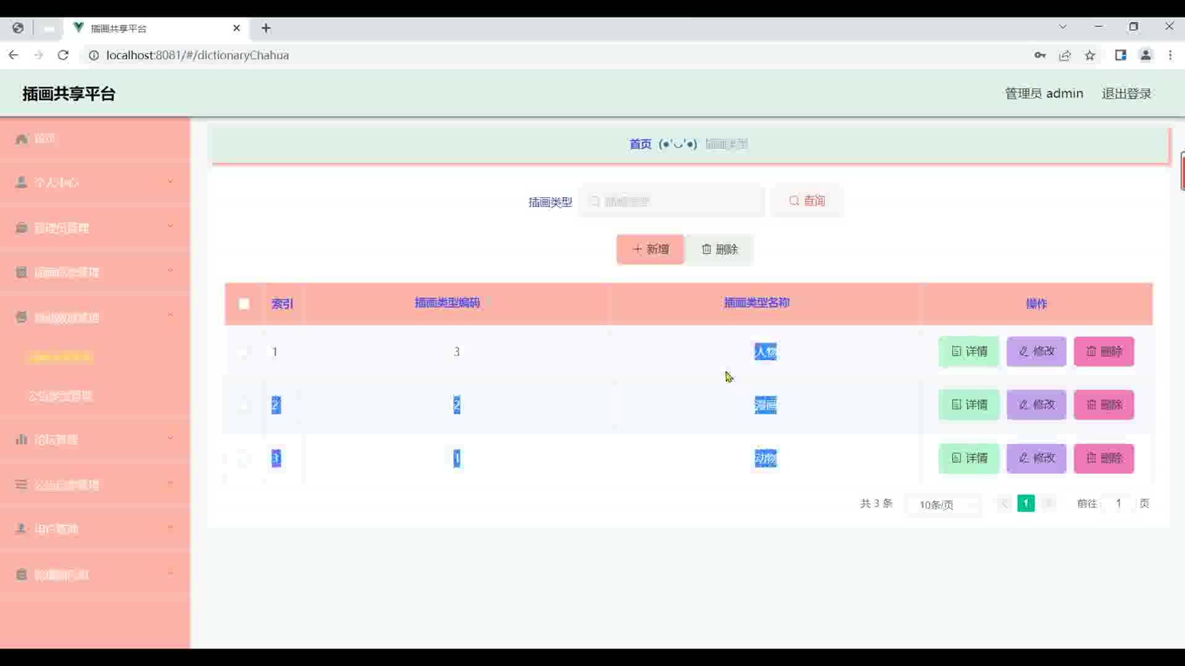This screenshot has height=666, width=1185.
Task: Click the person icon next to 个人中心
Action: point(22,183)
